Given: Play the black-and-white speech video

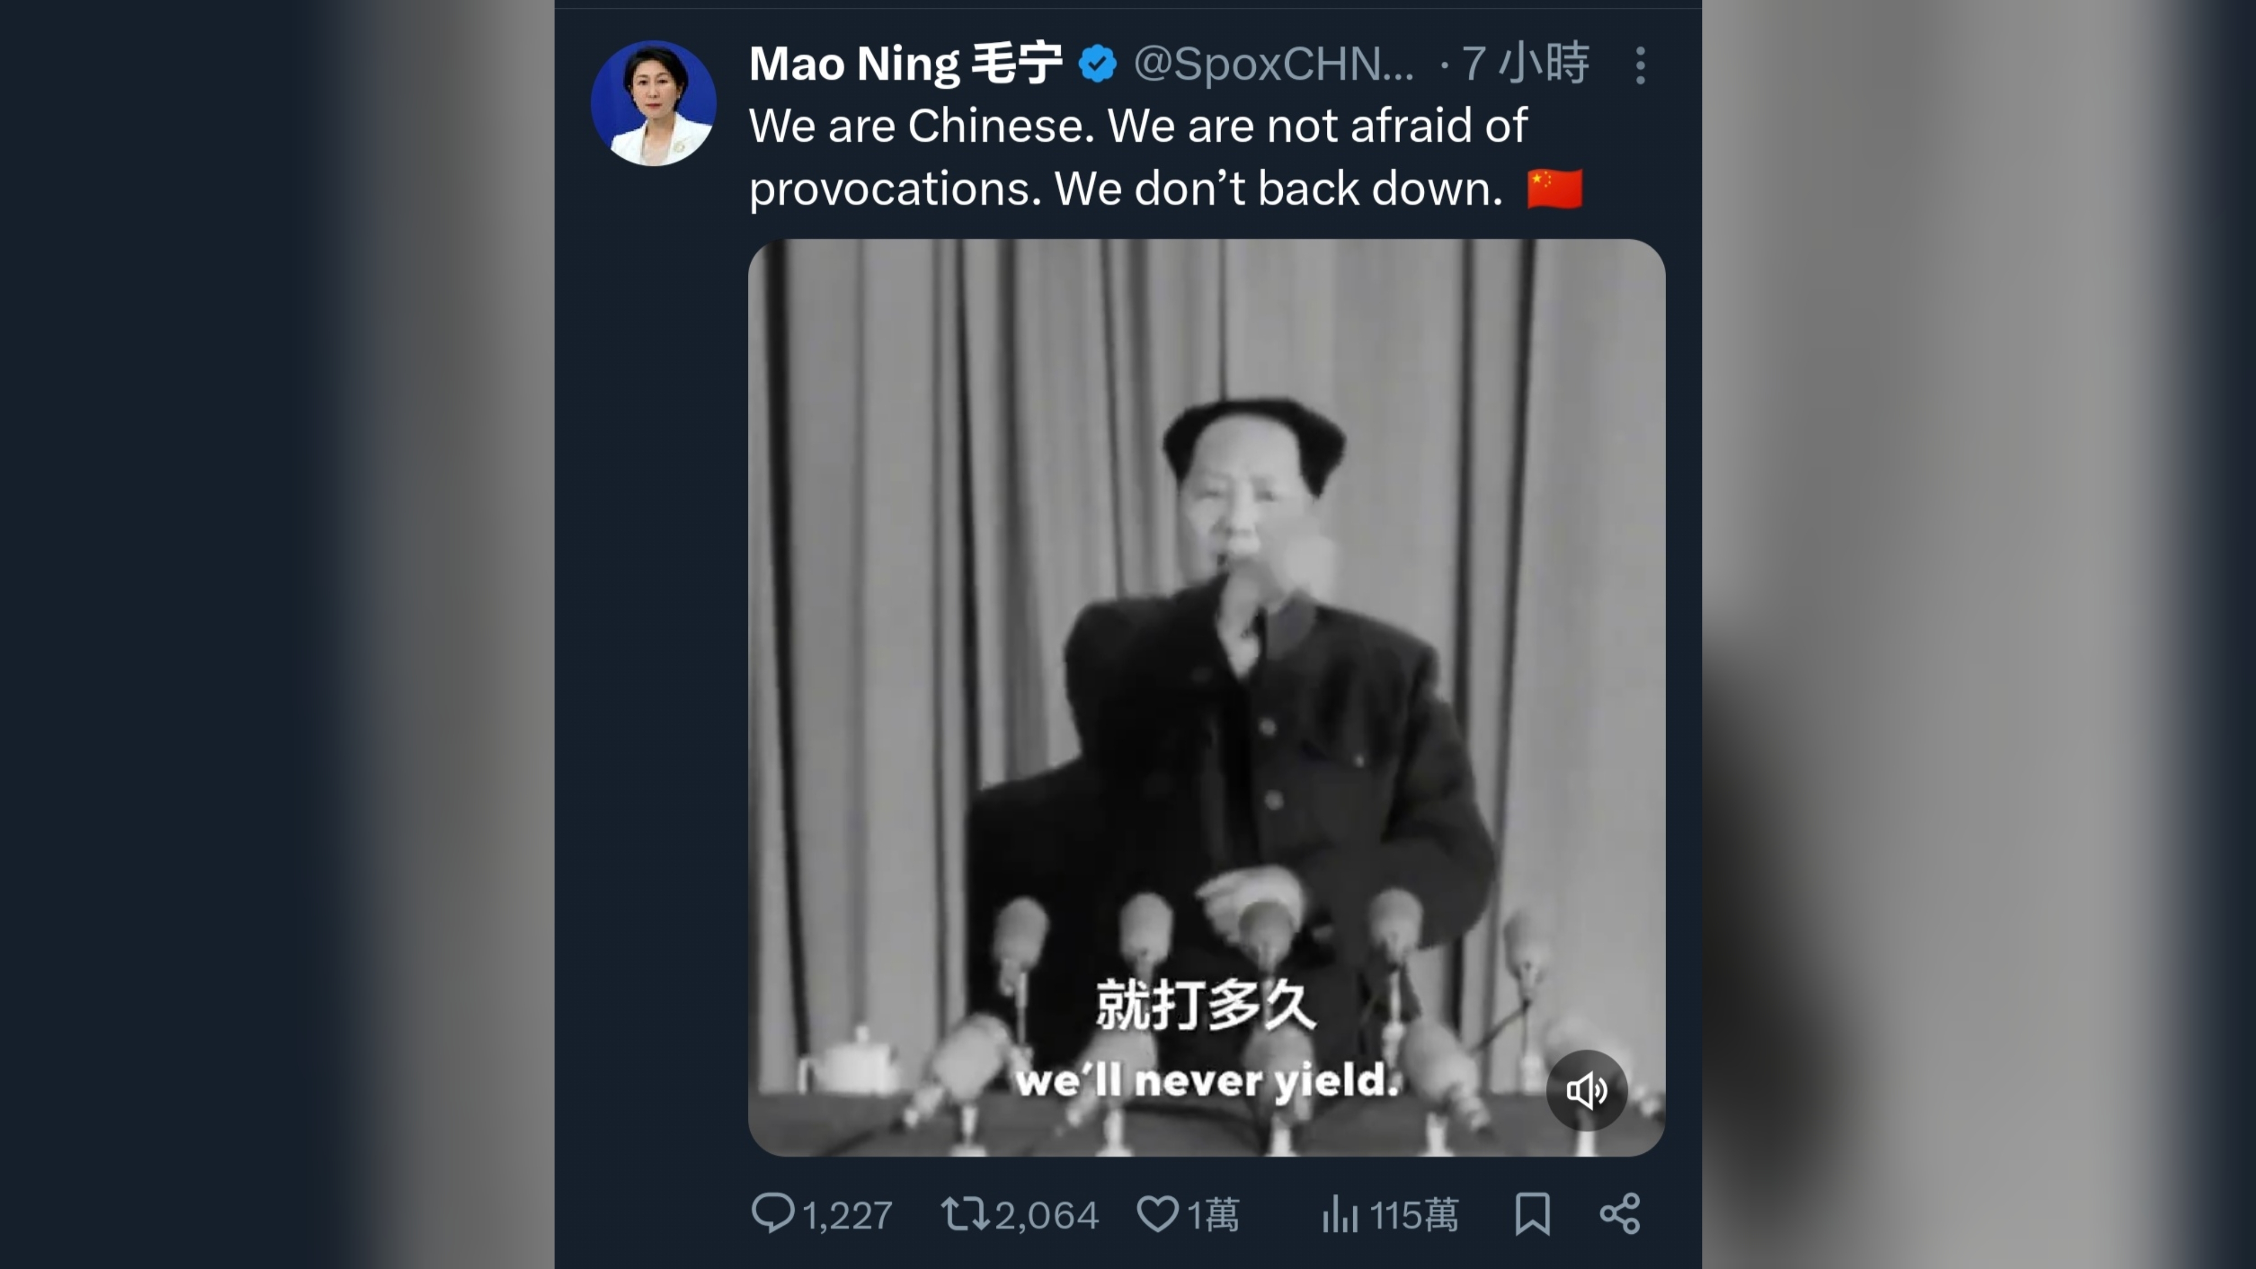Looking at the screenshot, I should click(1206, 697).
